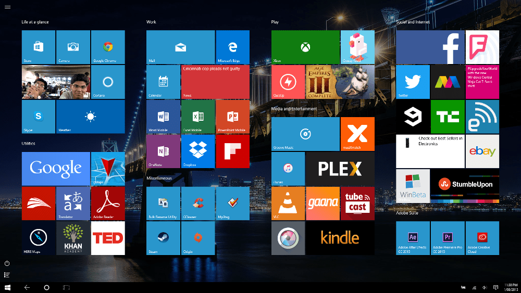Open Best Sellers in Electronics tile
The height and width of the screenshot is (293, 521).
[x=430, y=151]
